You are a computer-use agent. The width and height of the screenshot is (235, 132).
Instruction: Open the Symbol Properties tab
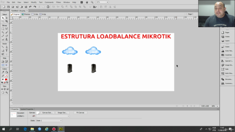pyautogui.click(x=27, y=109)
